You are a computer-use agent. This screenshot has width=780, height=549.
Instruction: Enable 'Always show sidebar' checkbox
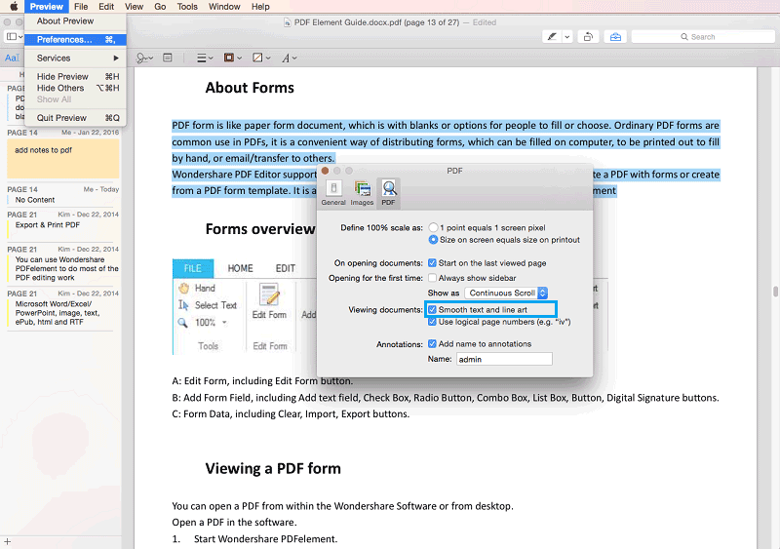click(432, 278)
